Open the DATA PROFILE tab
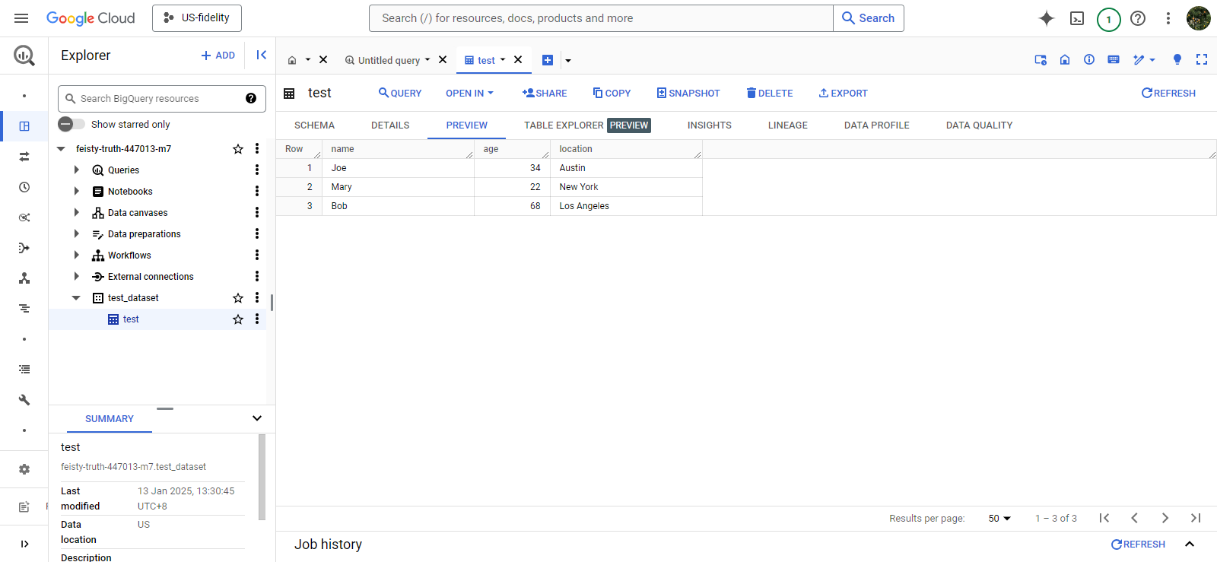 point(877,125)
